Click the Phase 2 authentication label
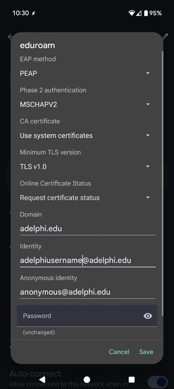This screenshot has height=389, width=174. [53, 90]
